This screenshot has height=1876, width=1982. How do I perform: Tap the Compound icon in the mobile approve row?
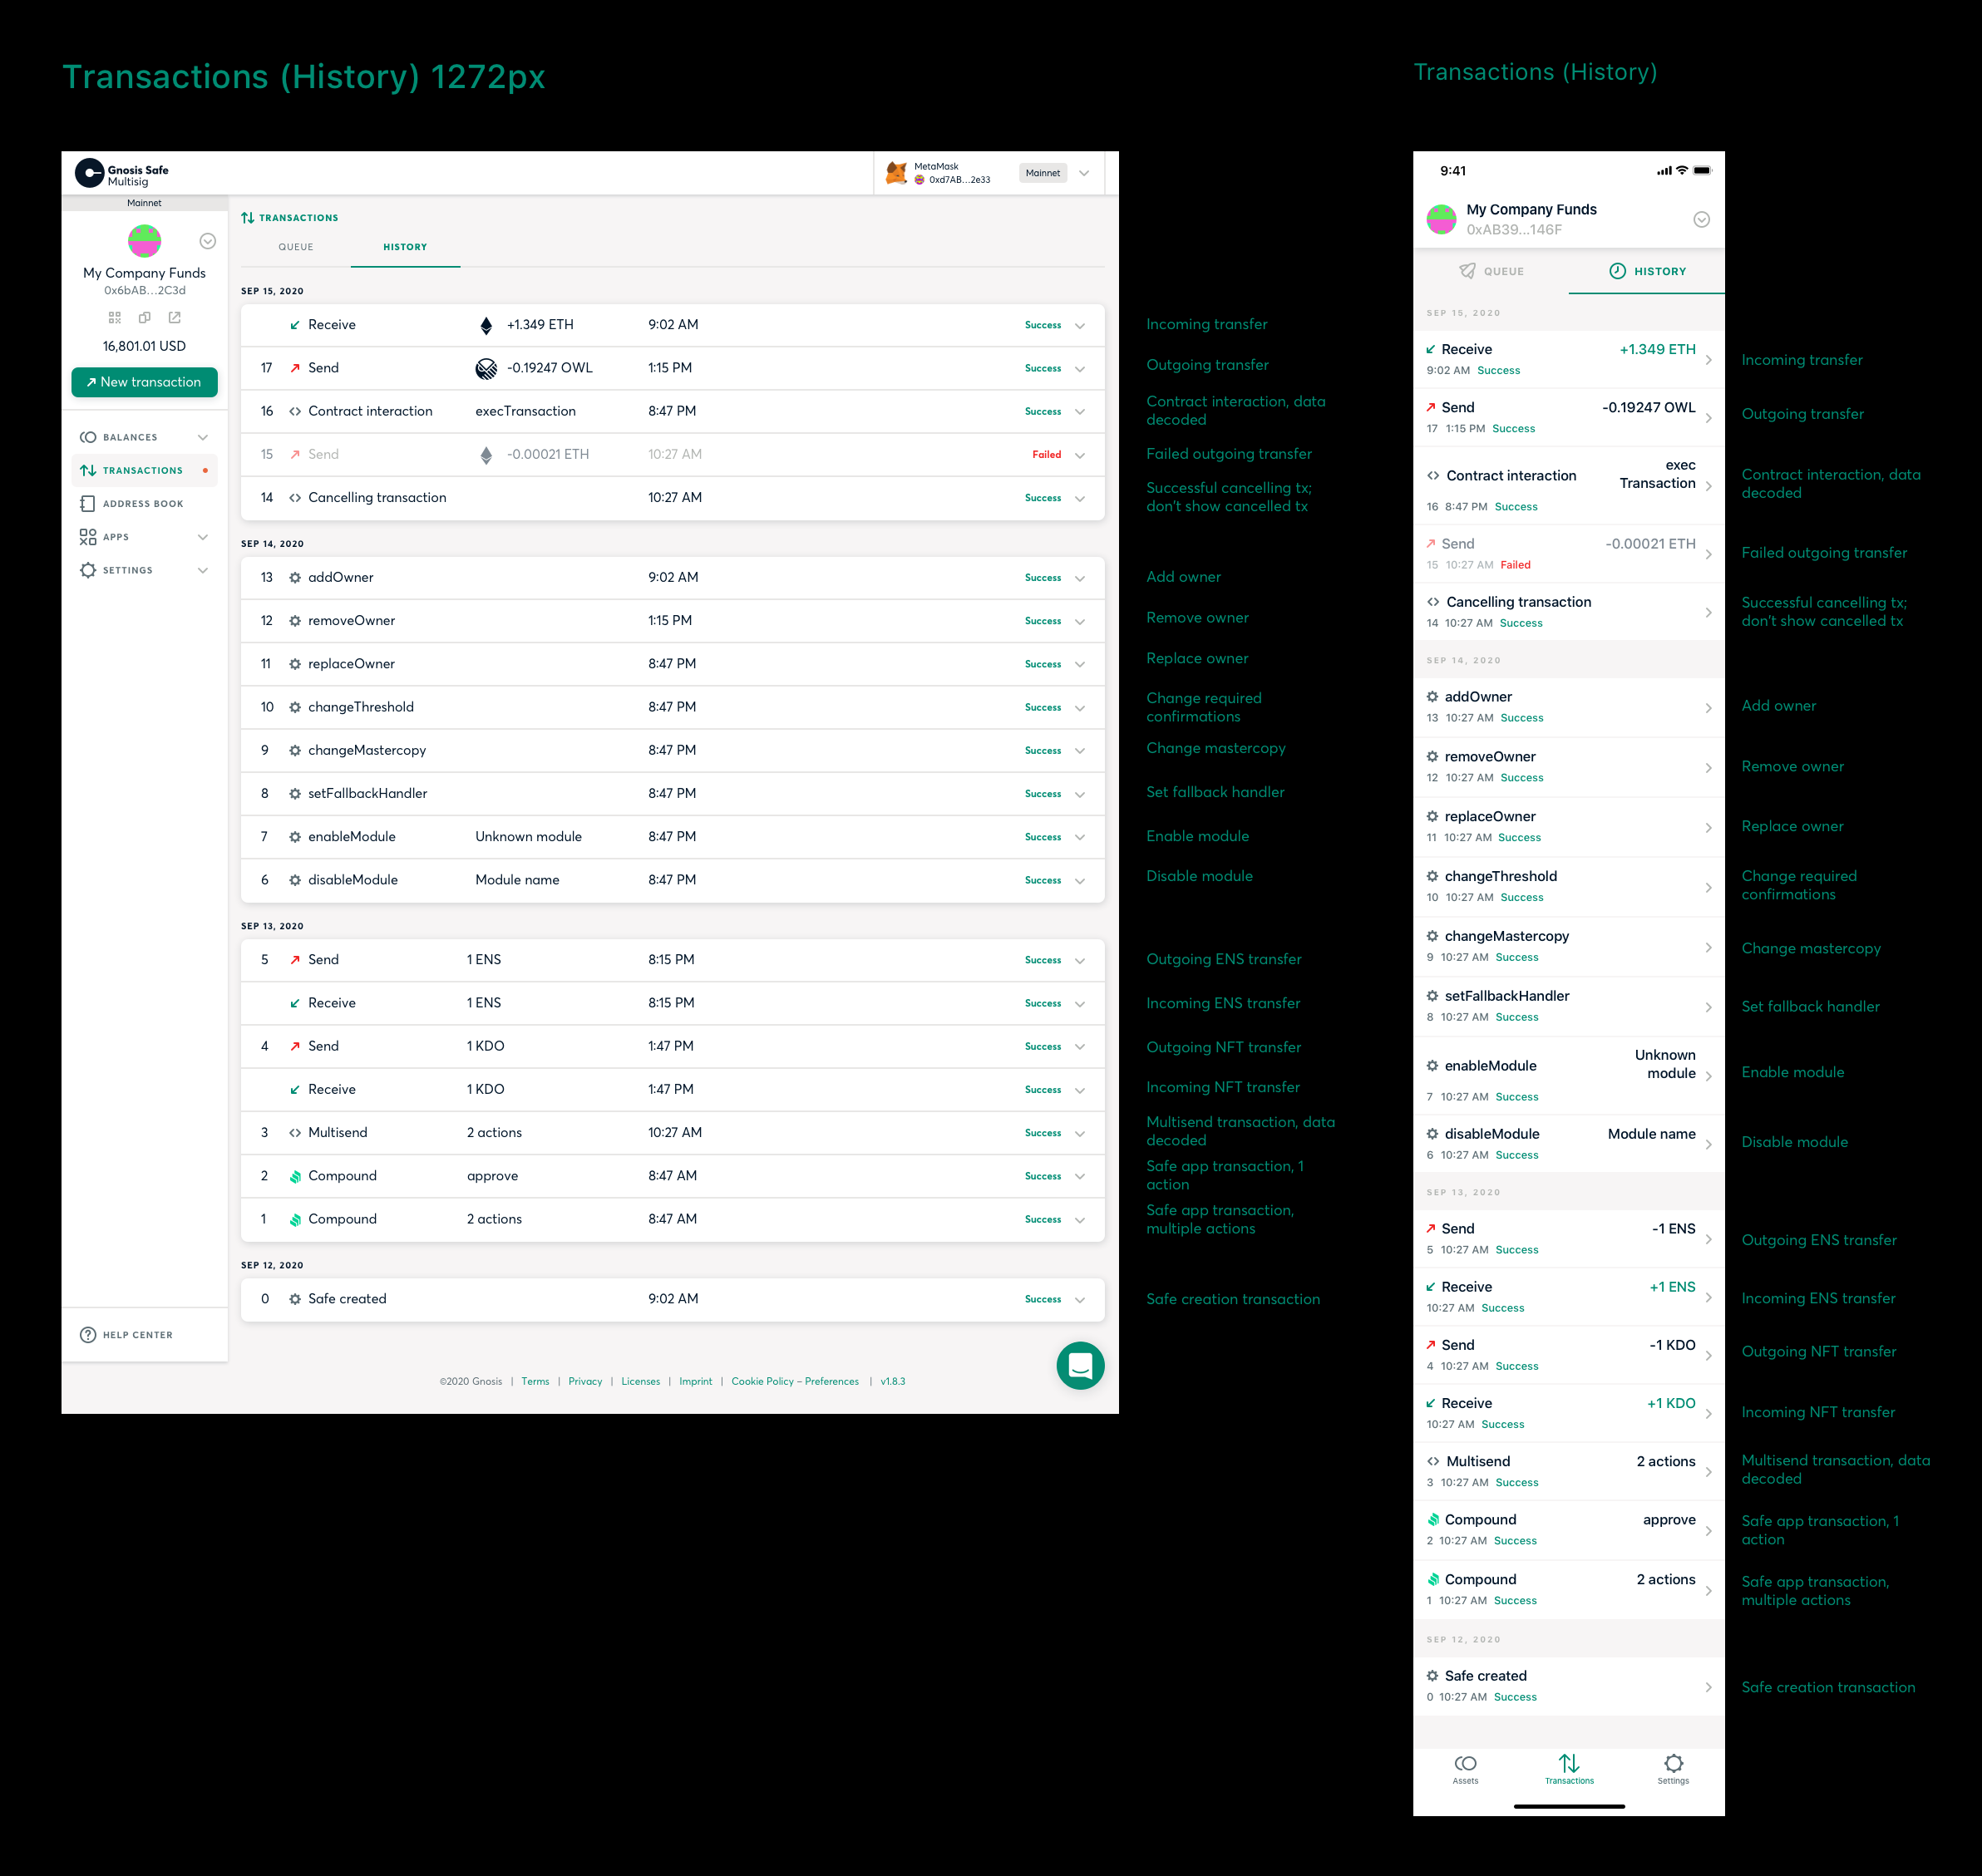[1433, 1520]
